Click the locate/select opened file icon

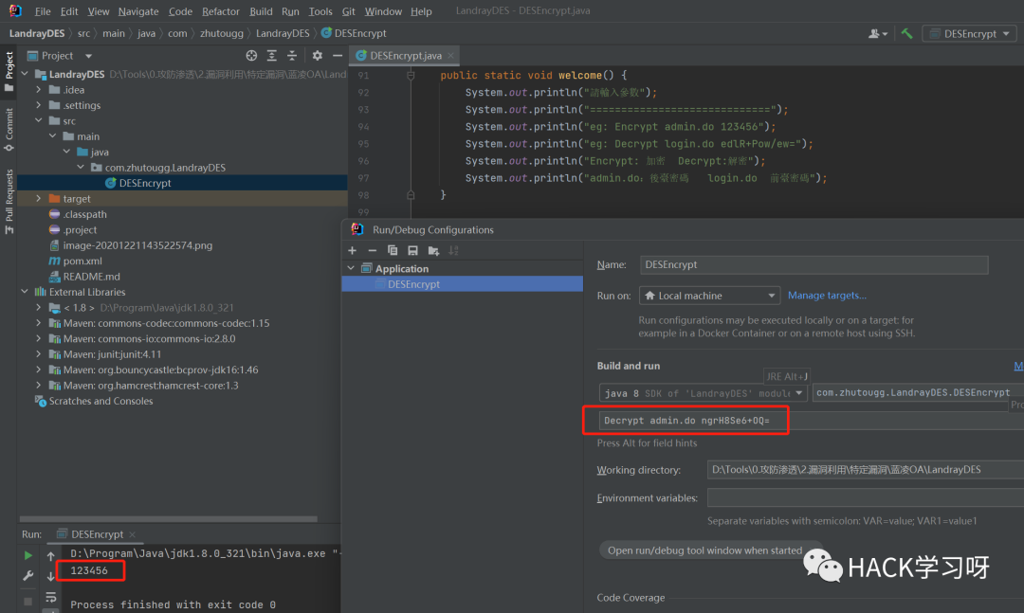(x=251, y=56)
